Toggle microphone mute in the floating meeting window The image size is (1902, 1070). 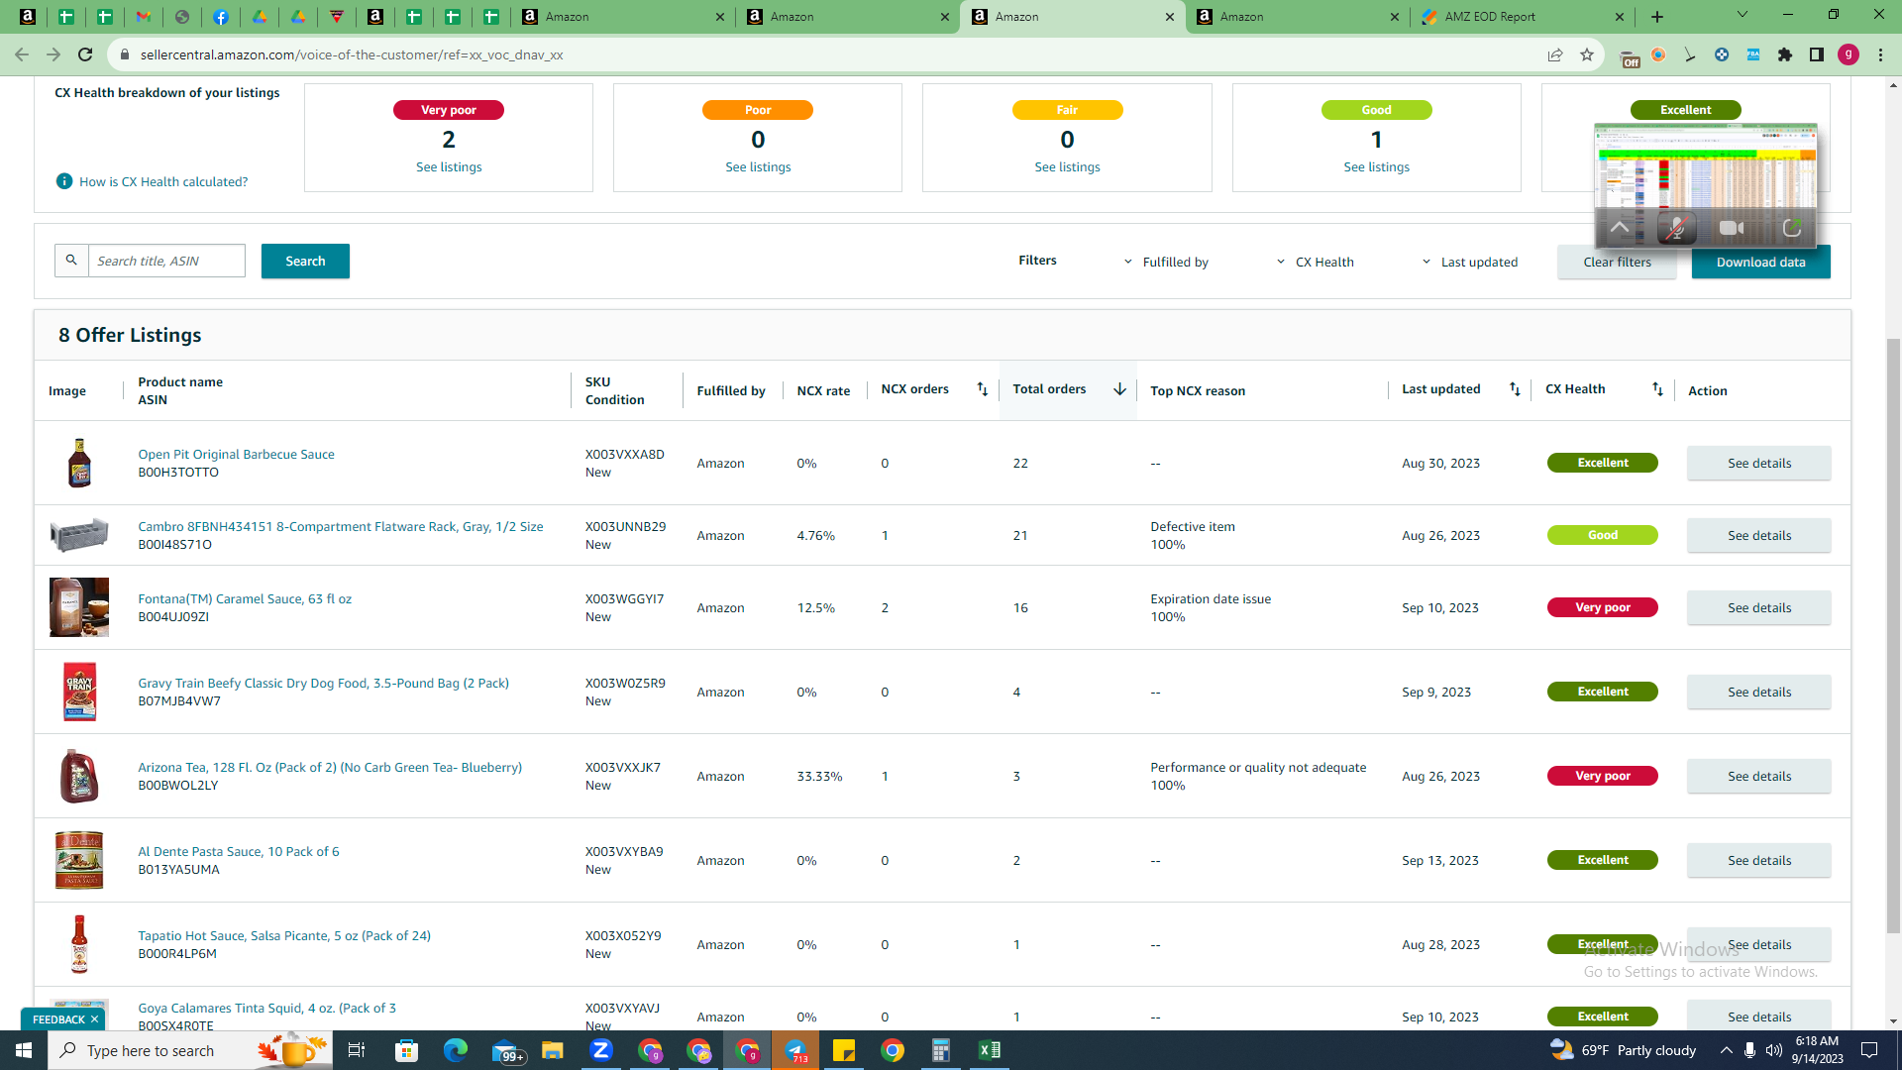coord(1676,228)
